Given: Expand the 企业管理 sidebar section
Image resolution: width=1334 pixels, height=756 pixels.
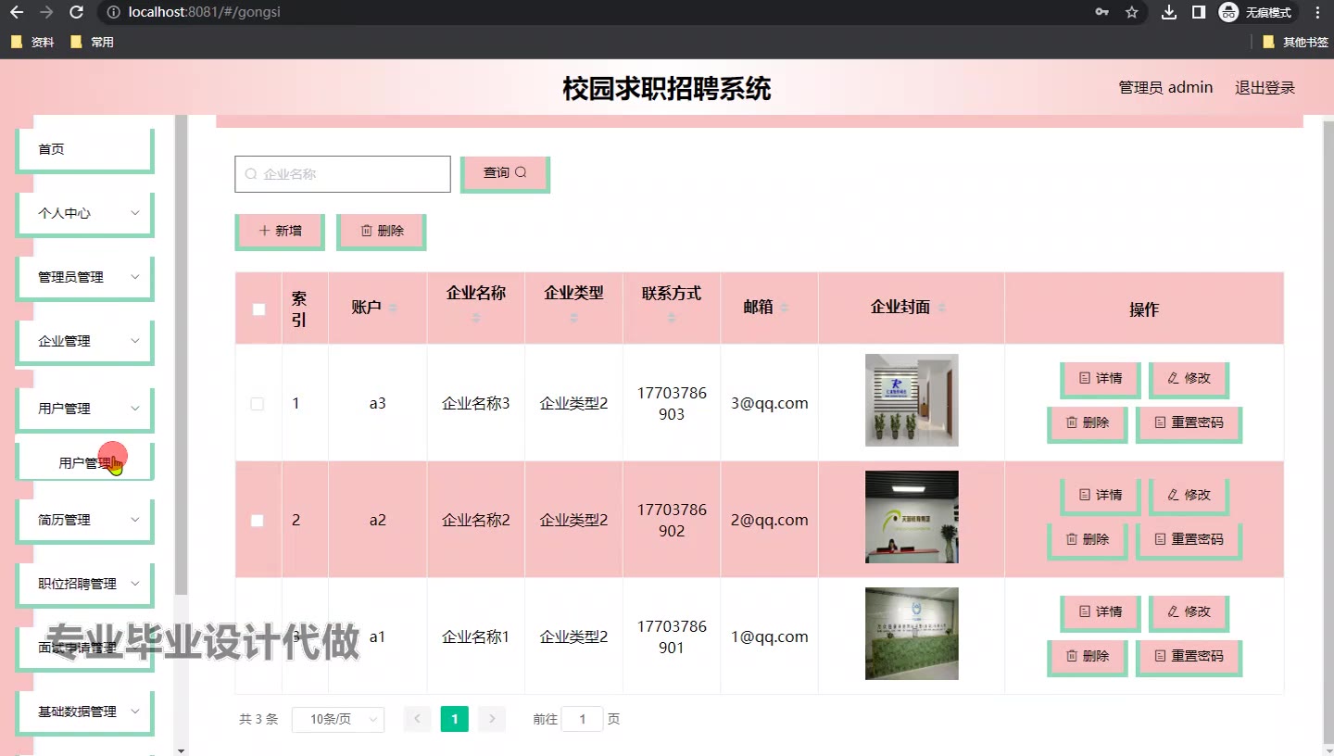Looking at the screenshot, I should [84, 341].
